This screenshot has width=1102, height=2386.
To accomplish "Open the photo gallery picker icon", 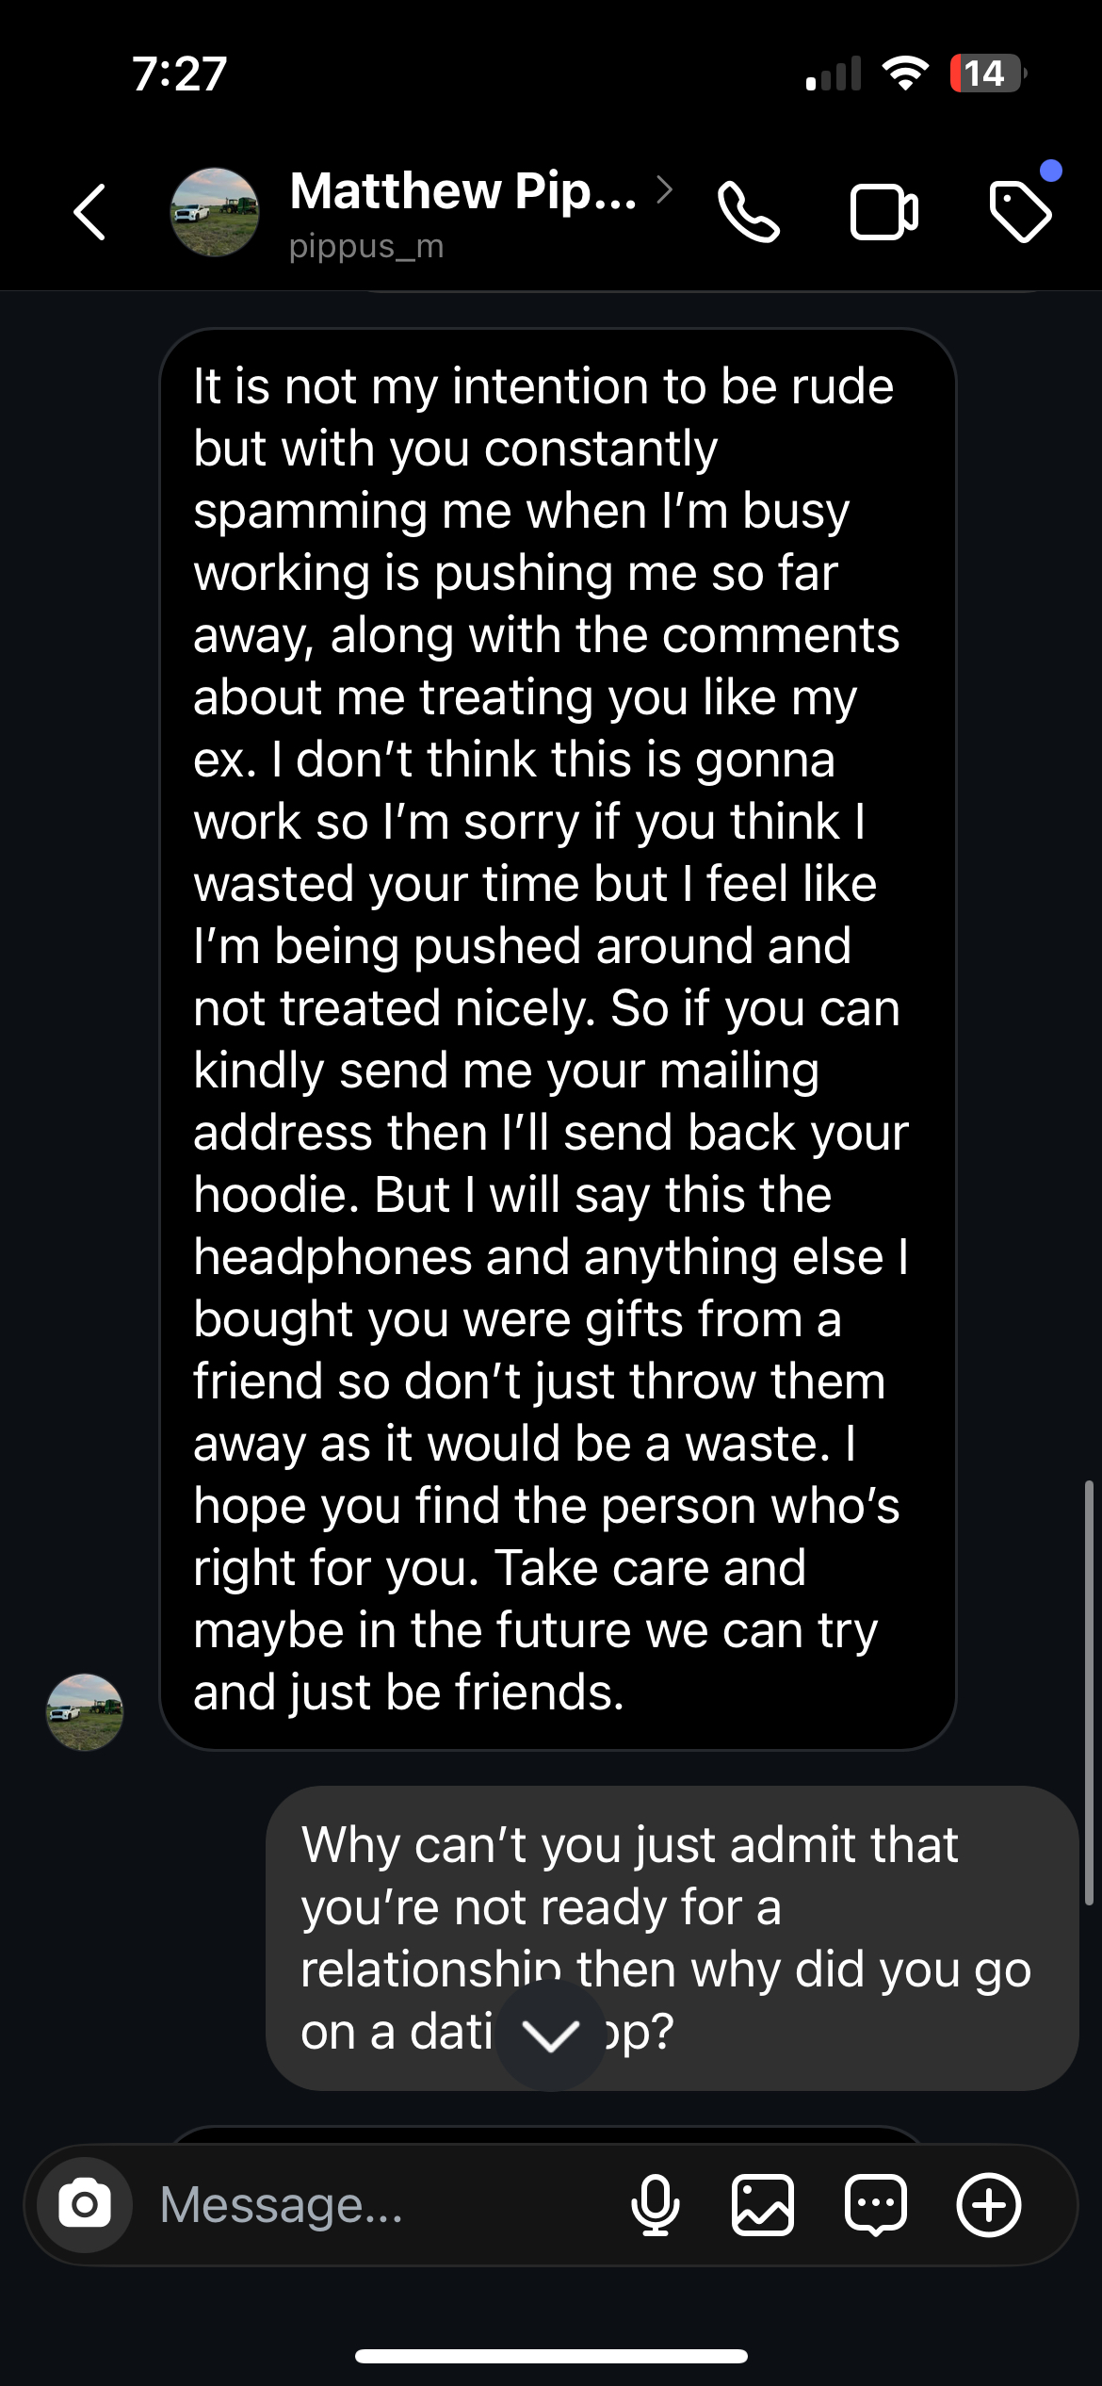I will 763,2204.
